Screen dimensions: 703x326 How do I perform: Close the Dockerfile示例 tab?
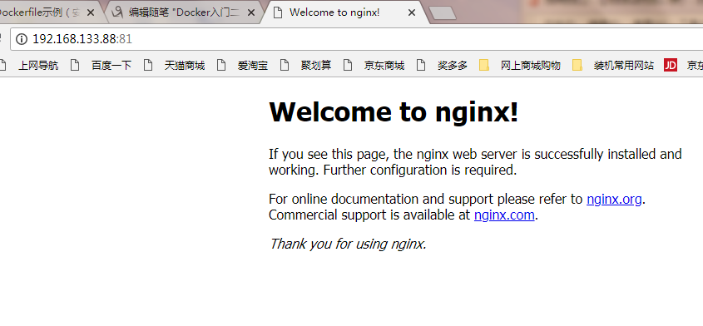pyautogui.click(x=90, y=13)
